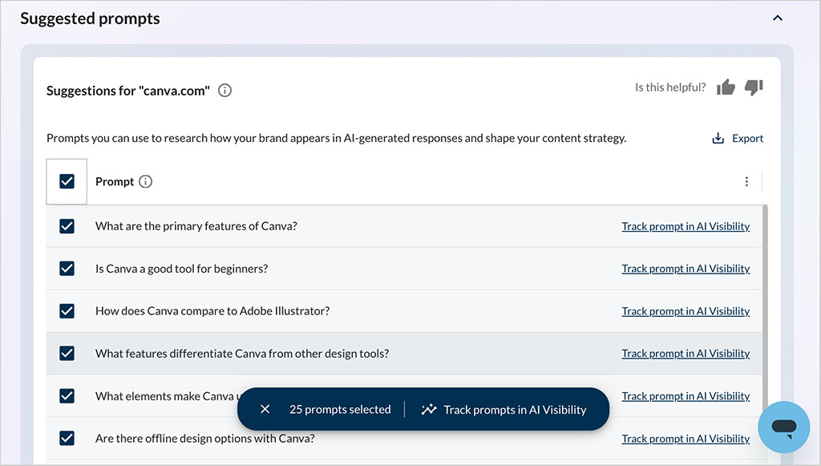Image resolution: width=821 pixels, height=466 pixels.
Task: Uncheck "Is Canva a good tool for beginners?"
Action: (67, 269)
